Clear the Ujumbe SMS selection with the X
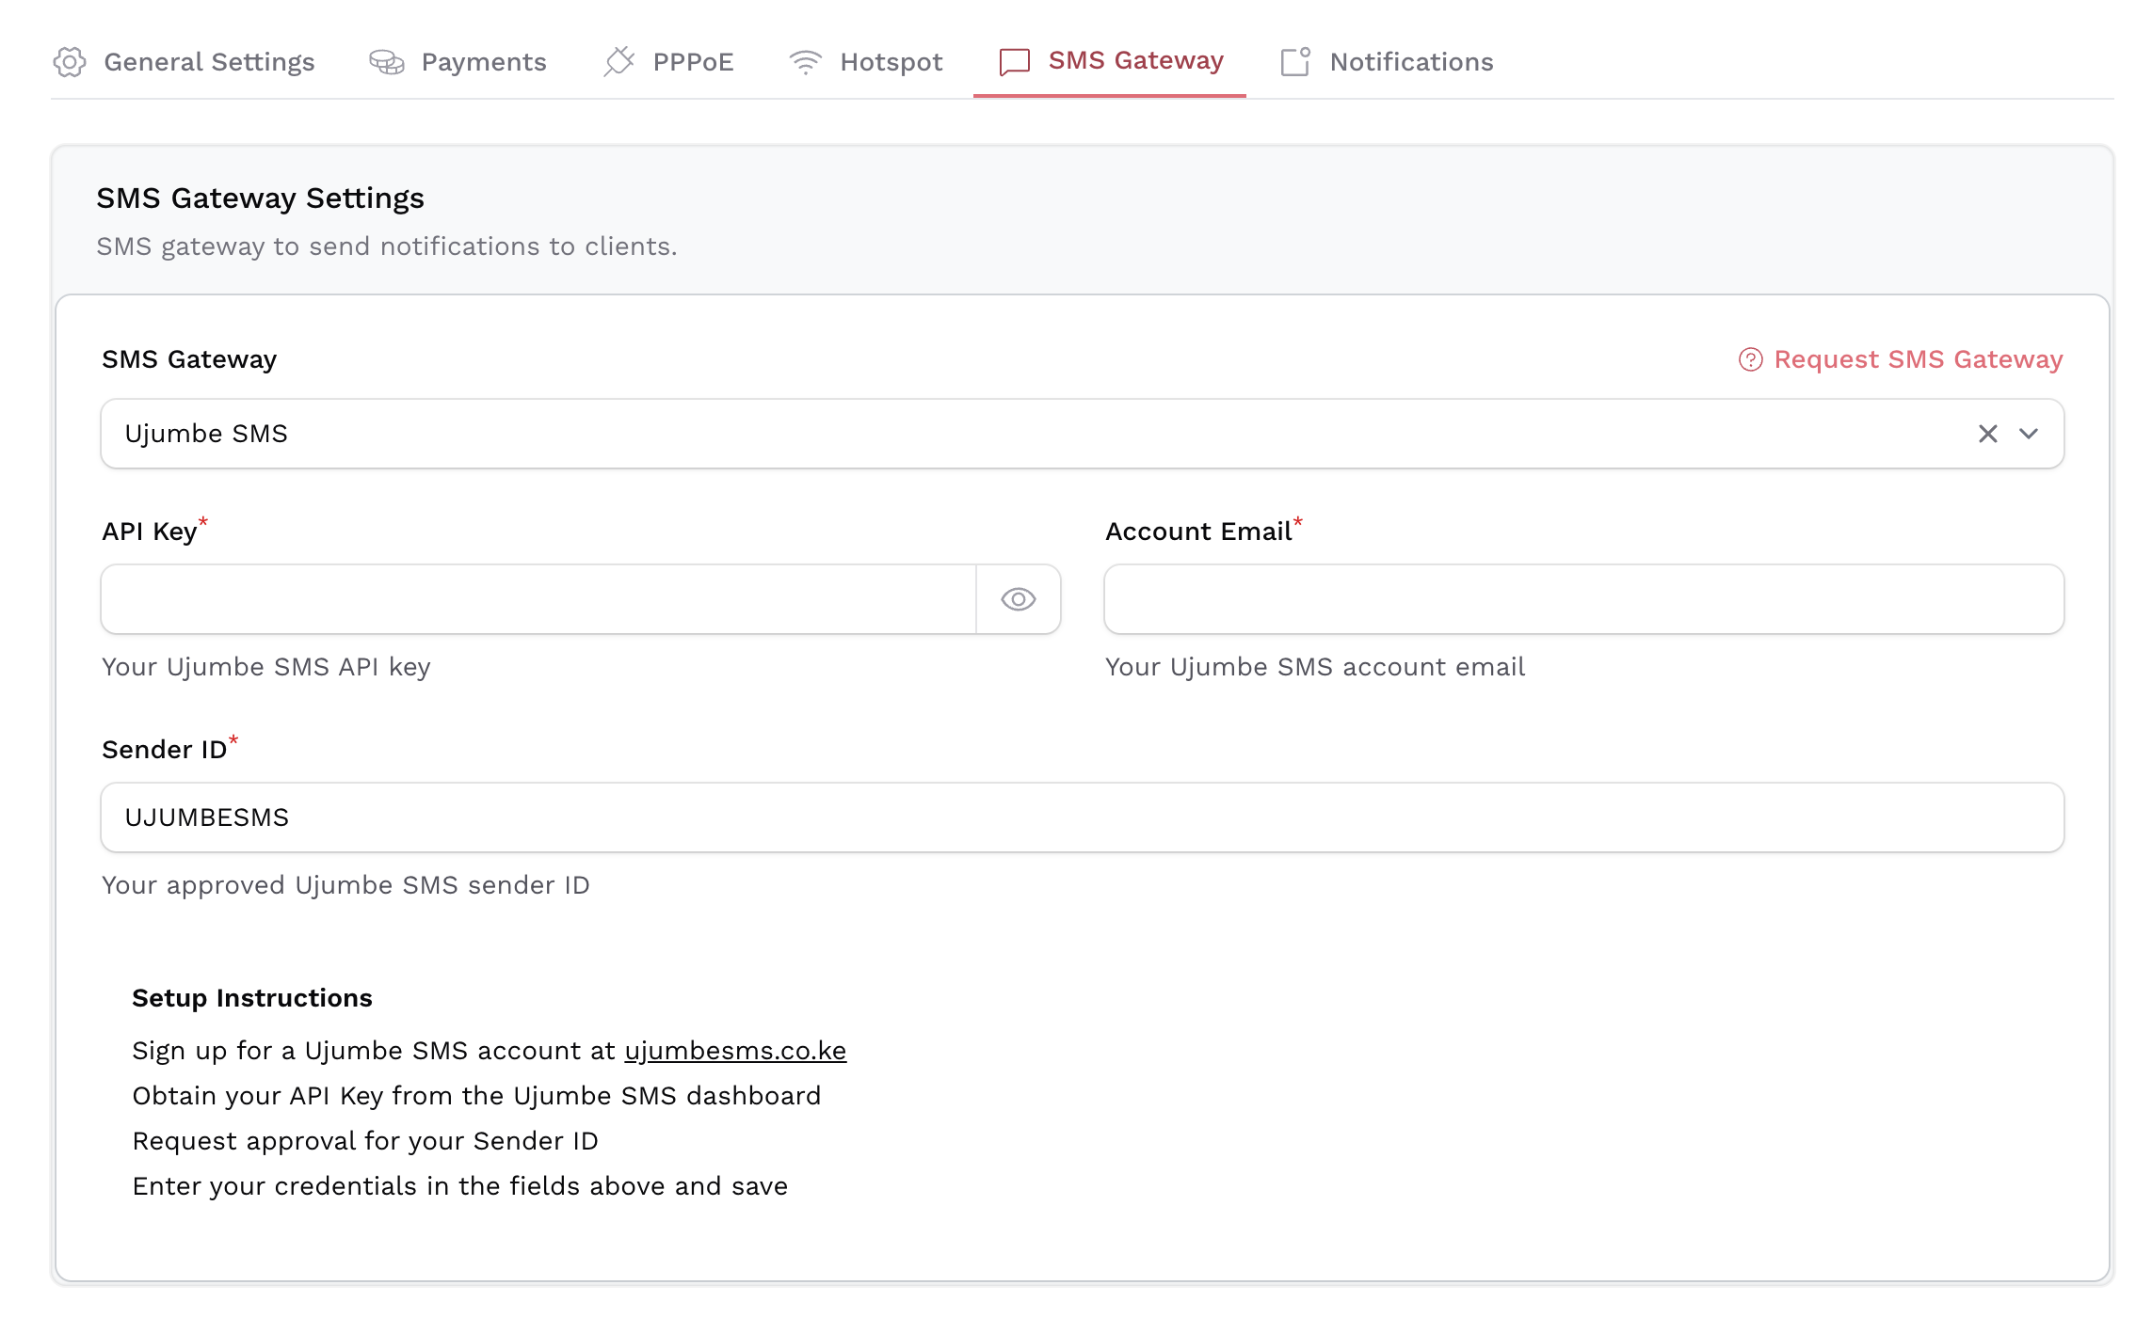The image size is (2152, 1317). [x=1987, y=434]
